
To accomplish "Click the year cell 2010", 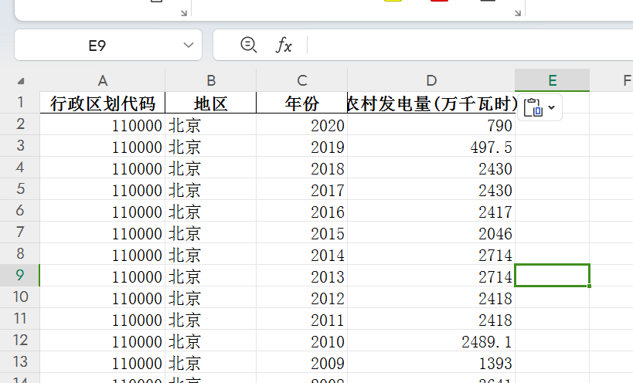I will 302,341.
